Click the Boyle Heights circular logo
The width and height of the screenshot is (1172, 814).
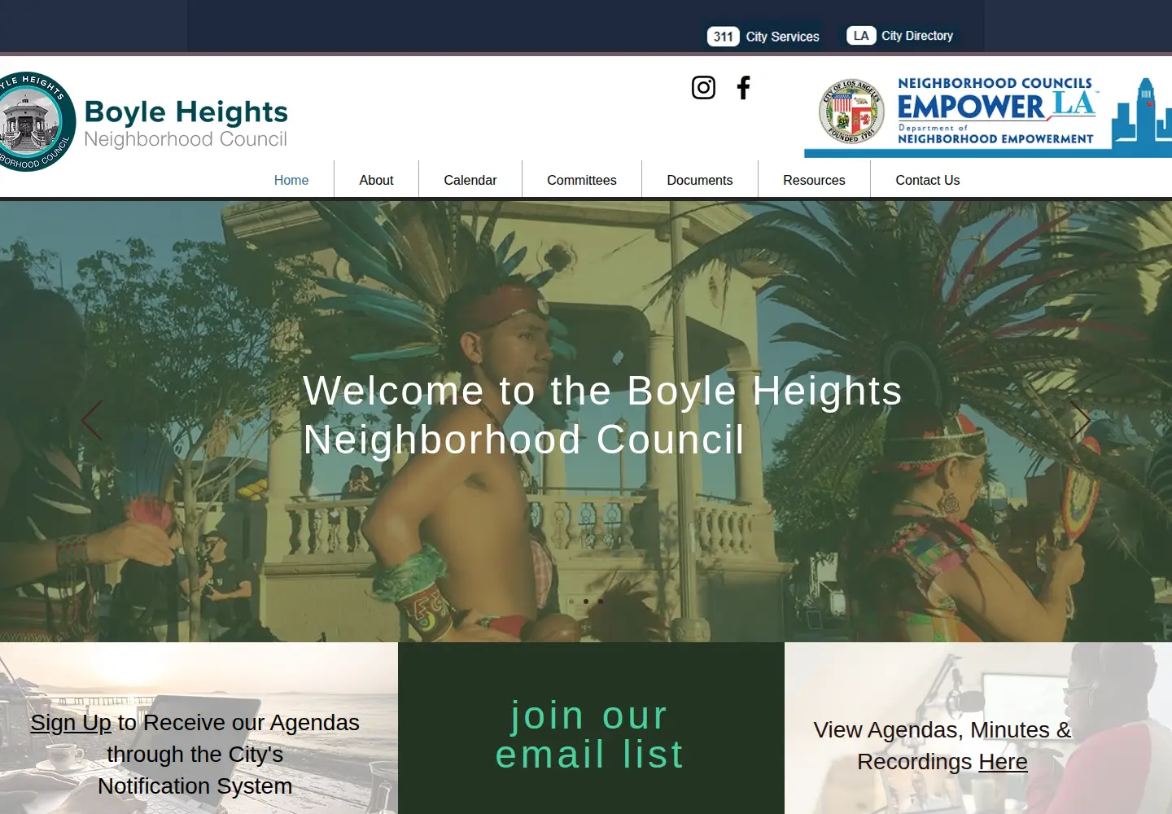36,122
